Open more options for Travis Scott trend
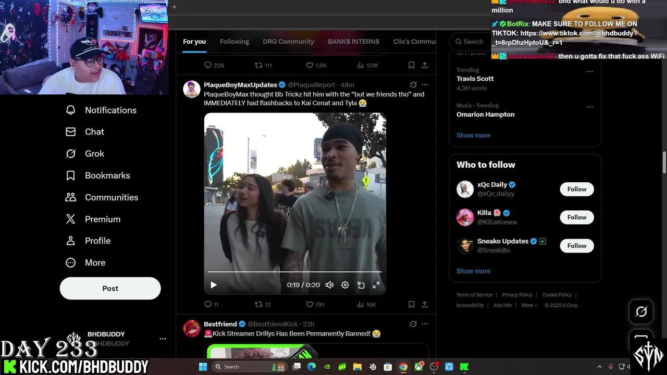The height and width of the screenshot is (375, 667). 589,71
